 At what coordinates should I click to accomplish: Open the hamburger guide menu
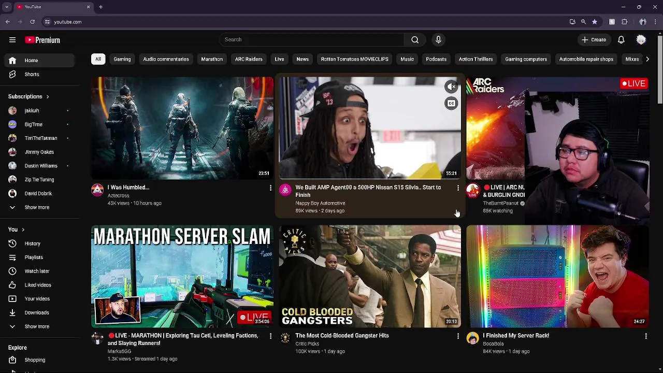tap(12, 40)
